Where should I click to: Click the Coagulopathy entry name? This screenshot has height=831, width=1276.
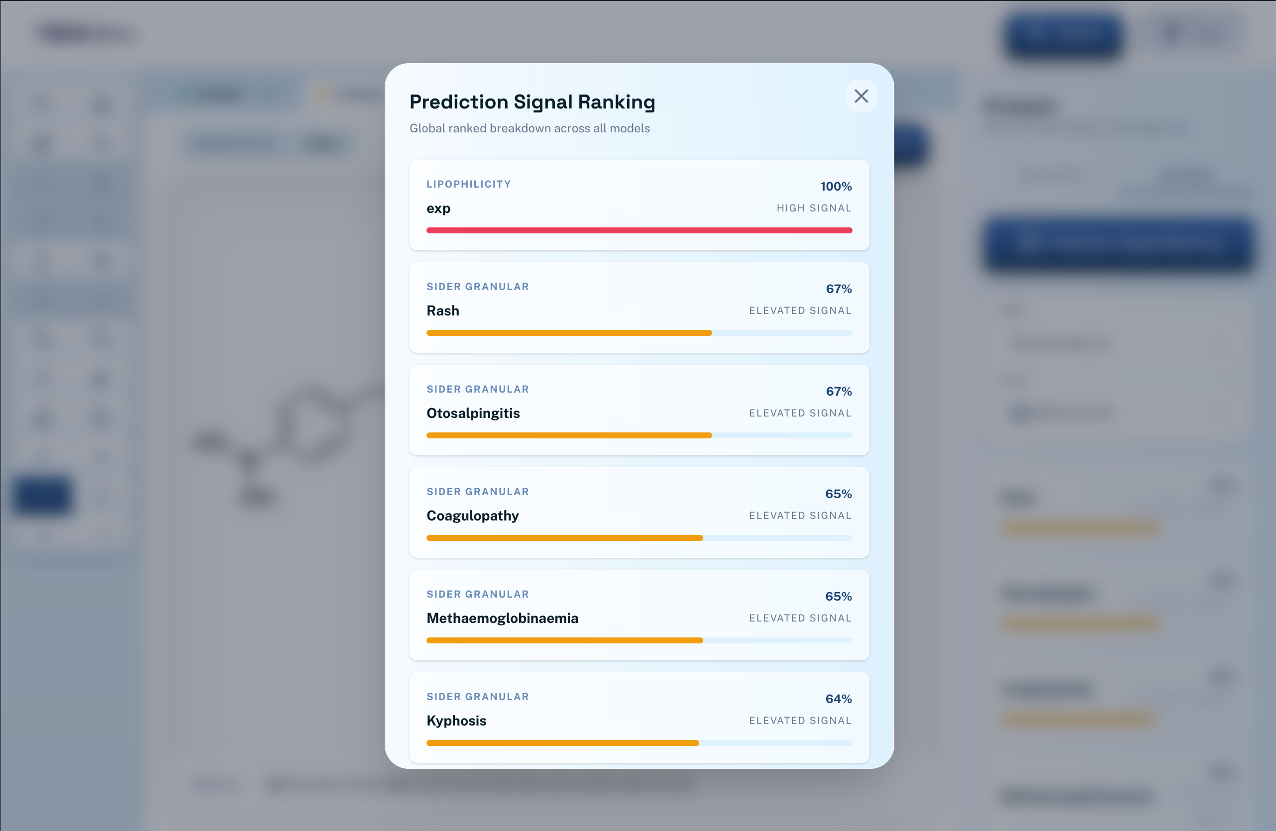click(472, 515)
